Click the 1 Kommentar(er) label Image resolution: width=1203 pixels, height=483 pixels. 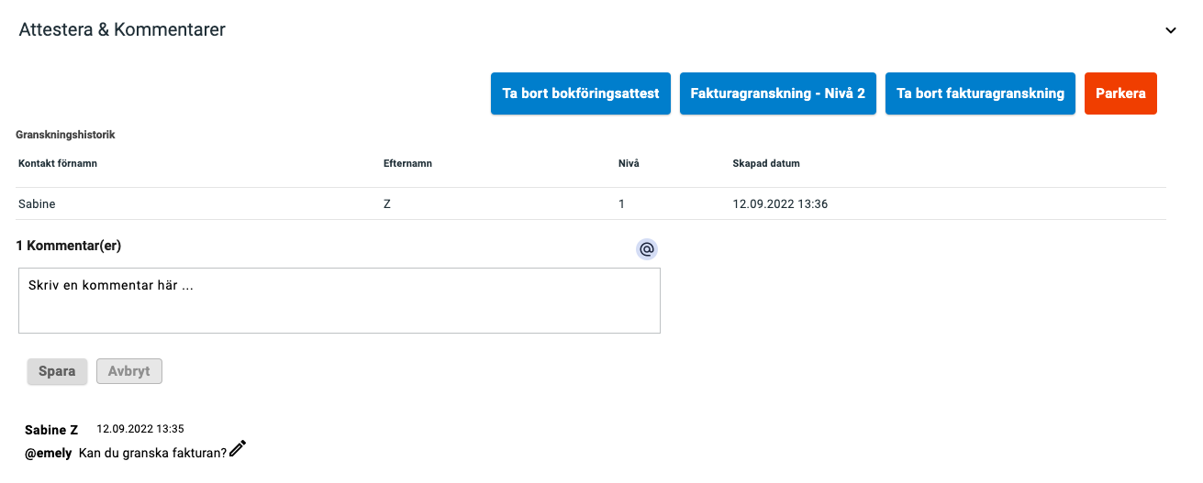point(69,246)
